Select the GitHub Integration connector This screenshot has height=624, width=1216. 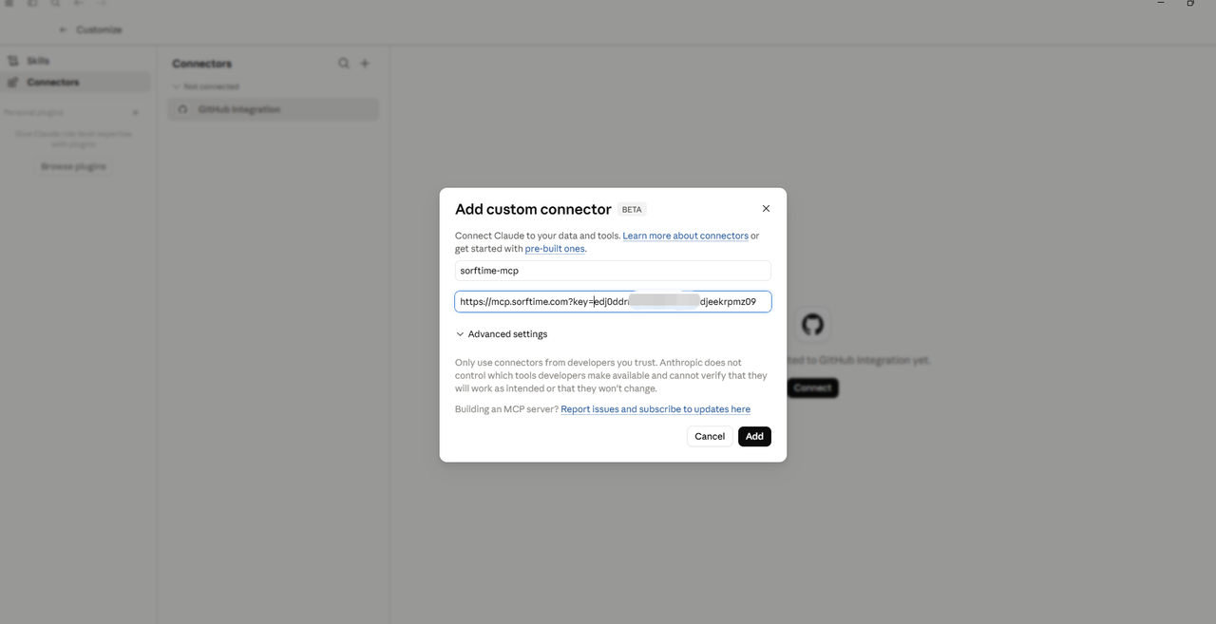[x=274, y=109]
